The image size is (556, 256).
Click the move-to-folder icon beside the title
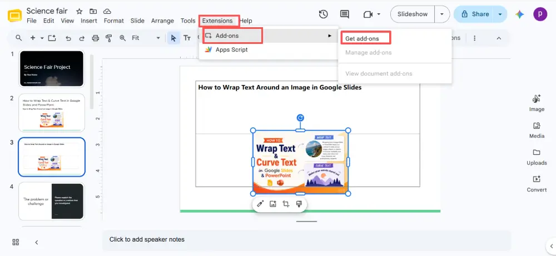(x=93, y=11)
